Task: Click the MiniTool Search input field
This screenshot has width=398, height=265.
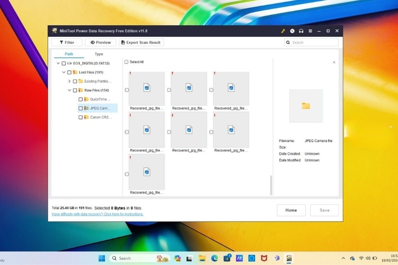Action: click(x=311, y=42)
